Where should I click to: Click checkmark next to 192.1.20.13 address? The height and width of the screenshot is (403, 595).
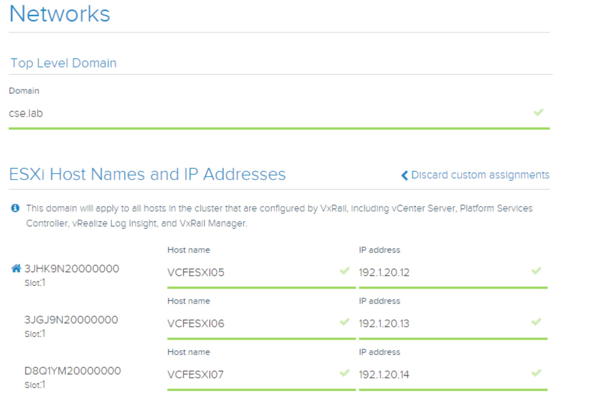[x=536, y=322]
